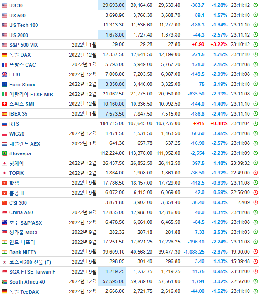The height and width of the screenshot is (296, 259).
Task: Open the CSI 300 link
Action: coord(18,203)
